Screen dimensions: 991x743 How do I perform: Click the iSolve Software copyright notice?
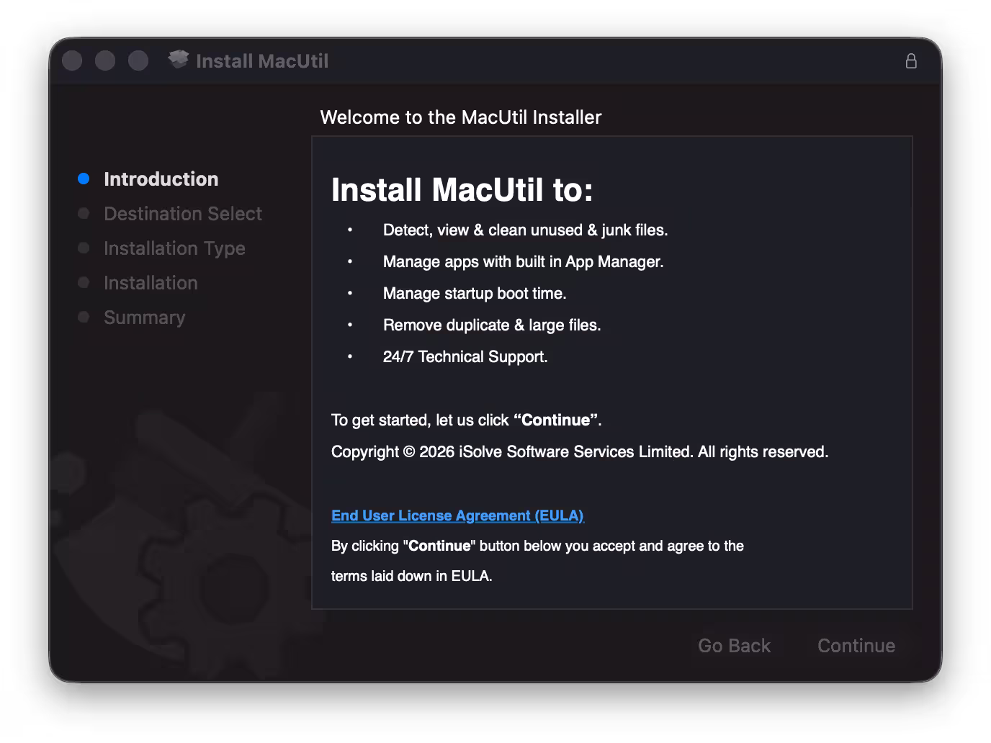580,452
